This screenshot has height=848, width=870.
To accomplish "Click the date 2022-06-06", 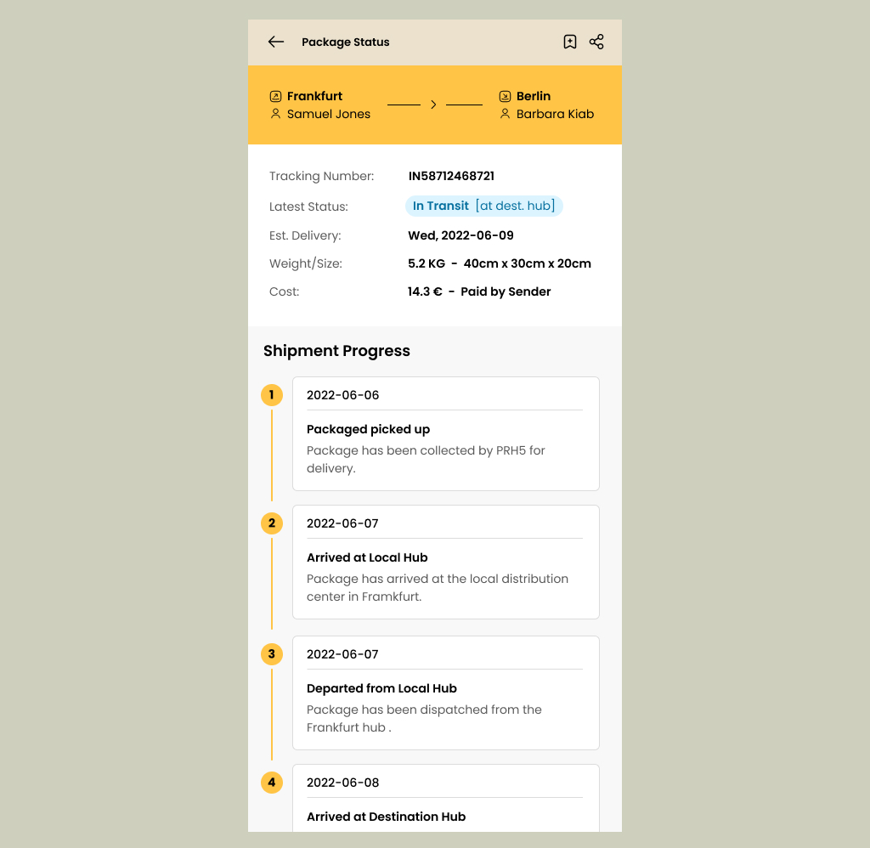I will tap(343, 395).
